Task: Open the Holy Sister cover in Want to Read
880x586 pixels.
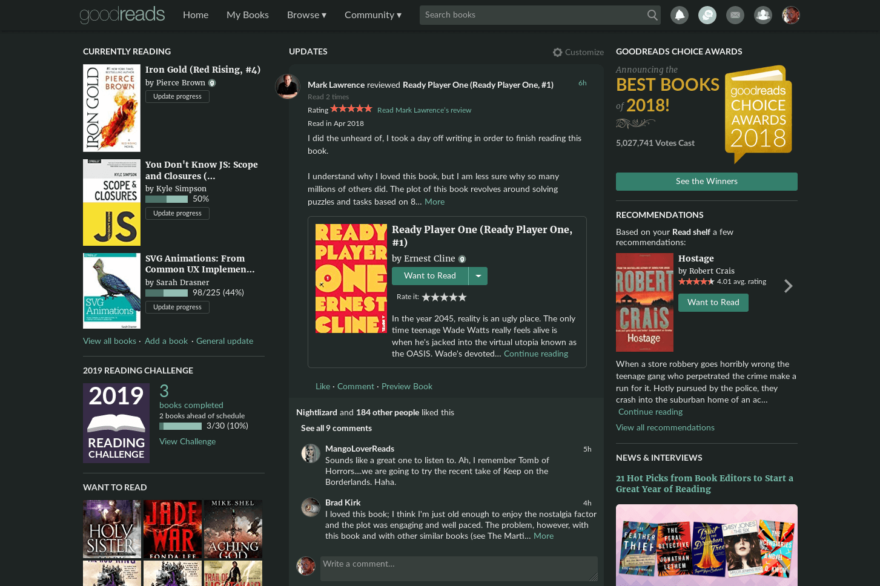Action: 112,529
